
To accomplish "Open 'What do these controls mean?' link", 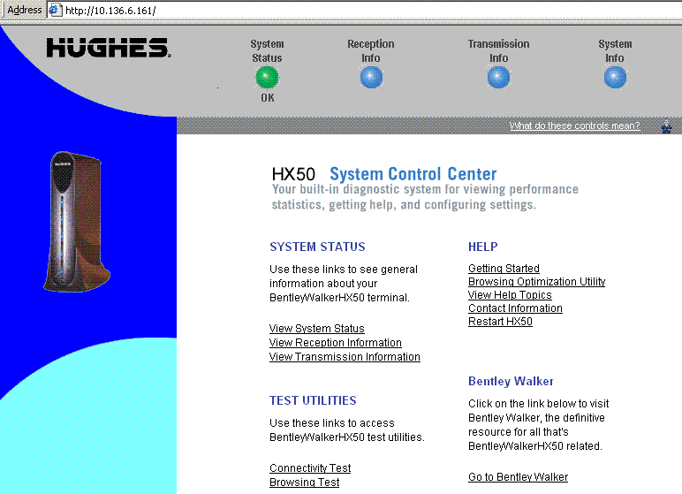I will [x=574, y=125].
